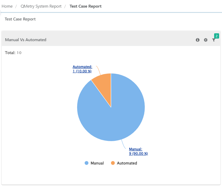Image resolution: width=222 pixels, height=187 pixels.
Task: Open the Automated: 1 (10.00 %) data label
Action: (82, 69)
